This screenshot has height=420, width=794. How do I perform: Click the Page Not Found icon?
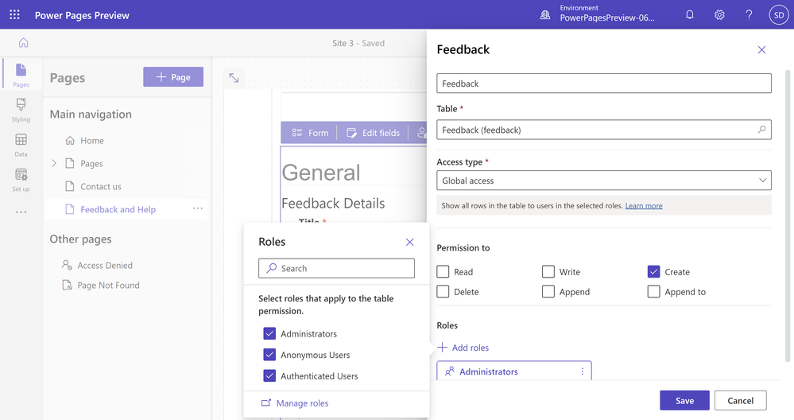[x=67, y=286]
